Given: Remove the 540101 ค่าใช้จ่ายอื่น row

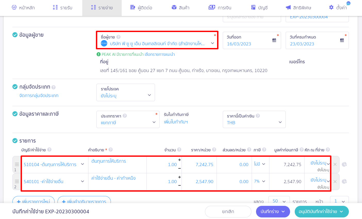Looking at the screenshot, I should pyautogui.click(x=335, y=182).
